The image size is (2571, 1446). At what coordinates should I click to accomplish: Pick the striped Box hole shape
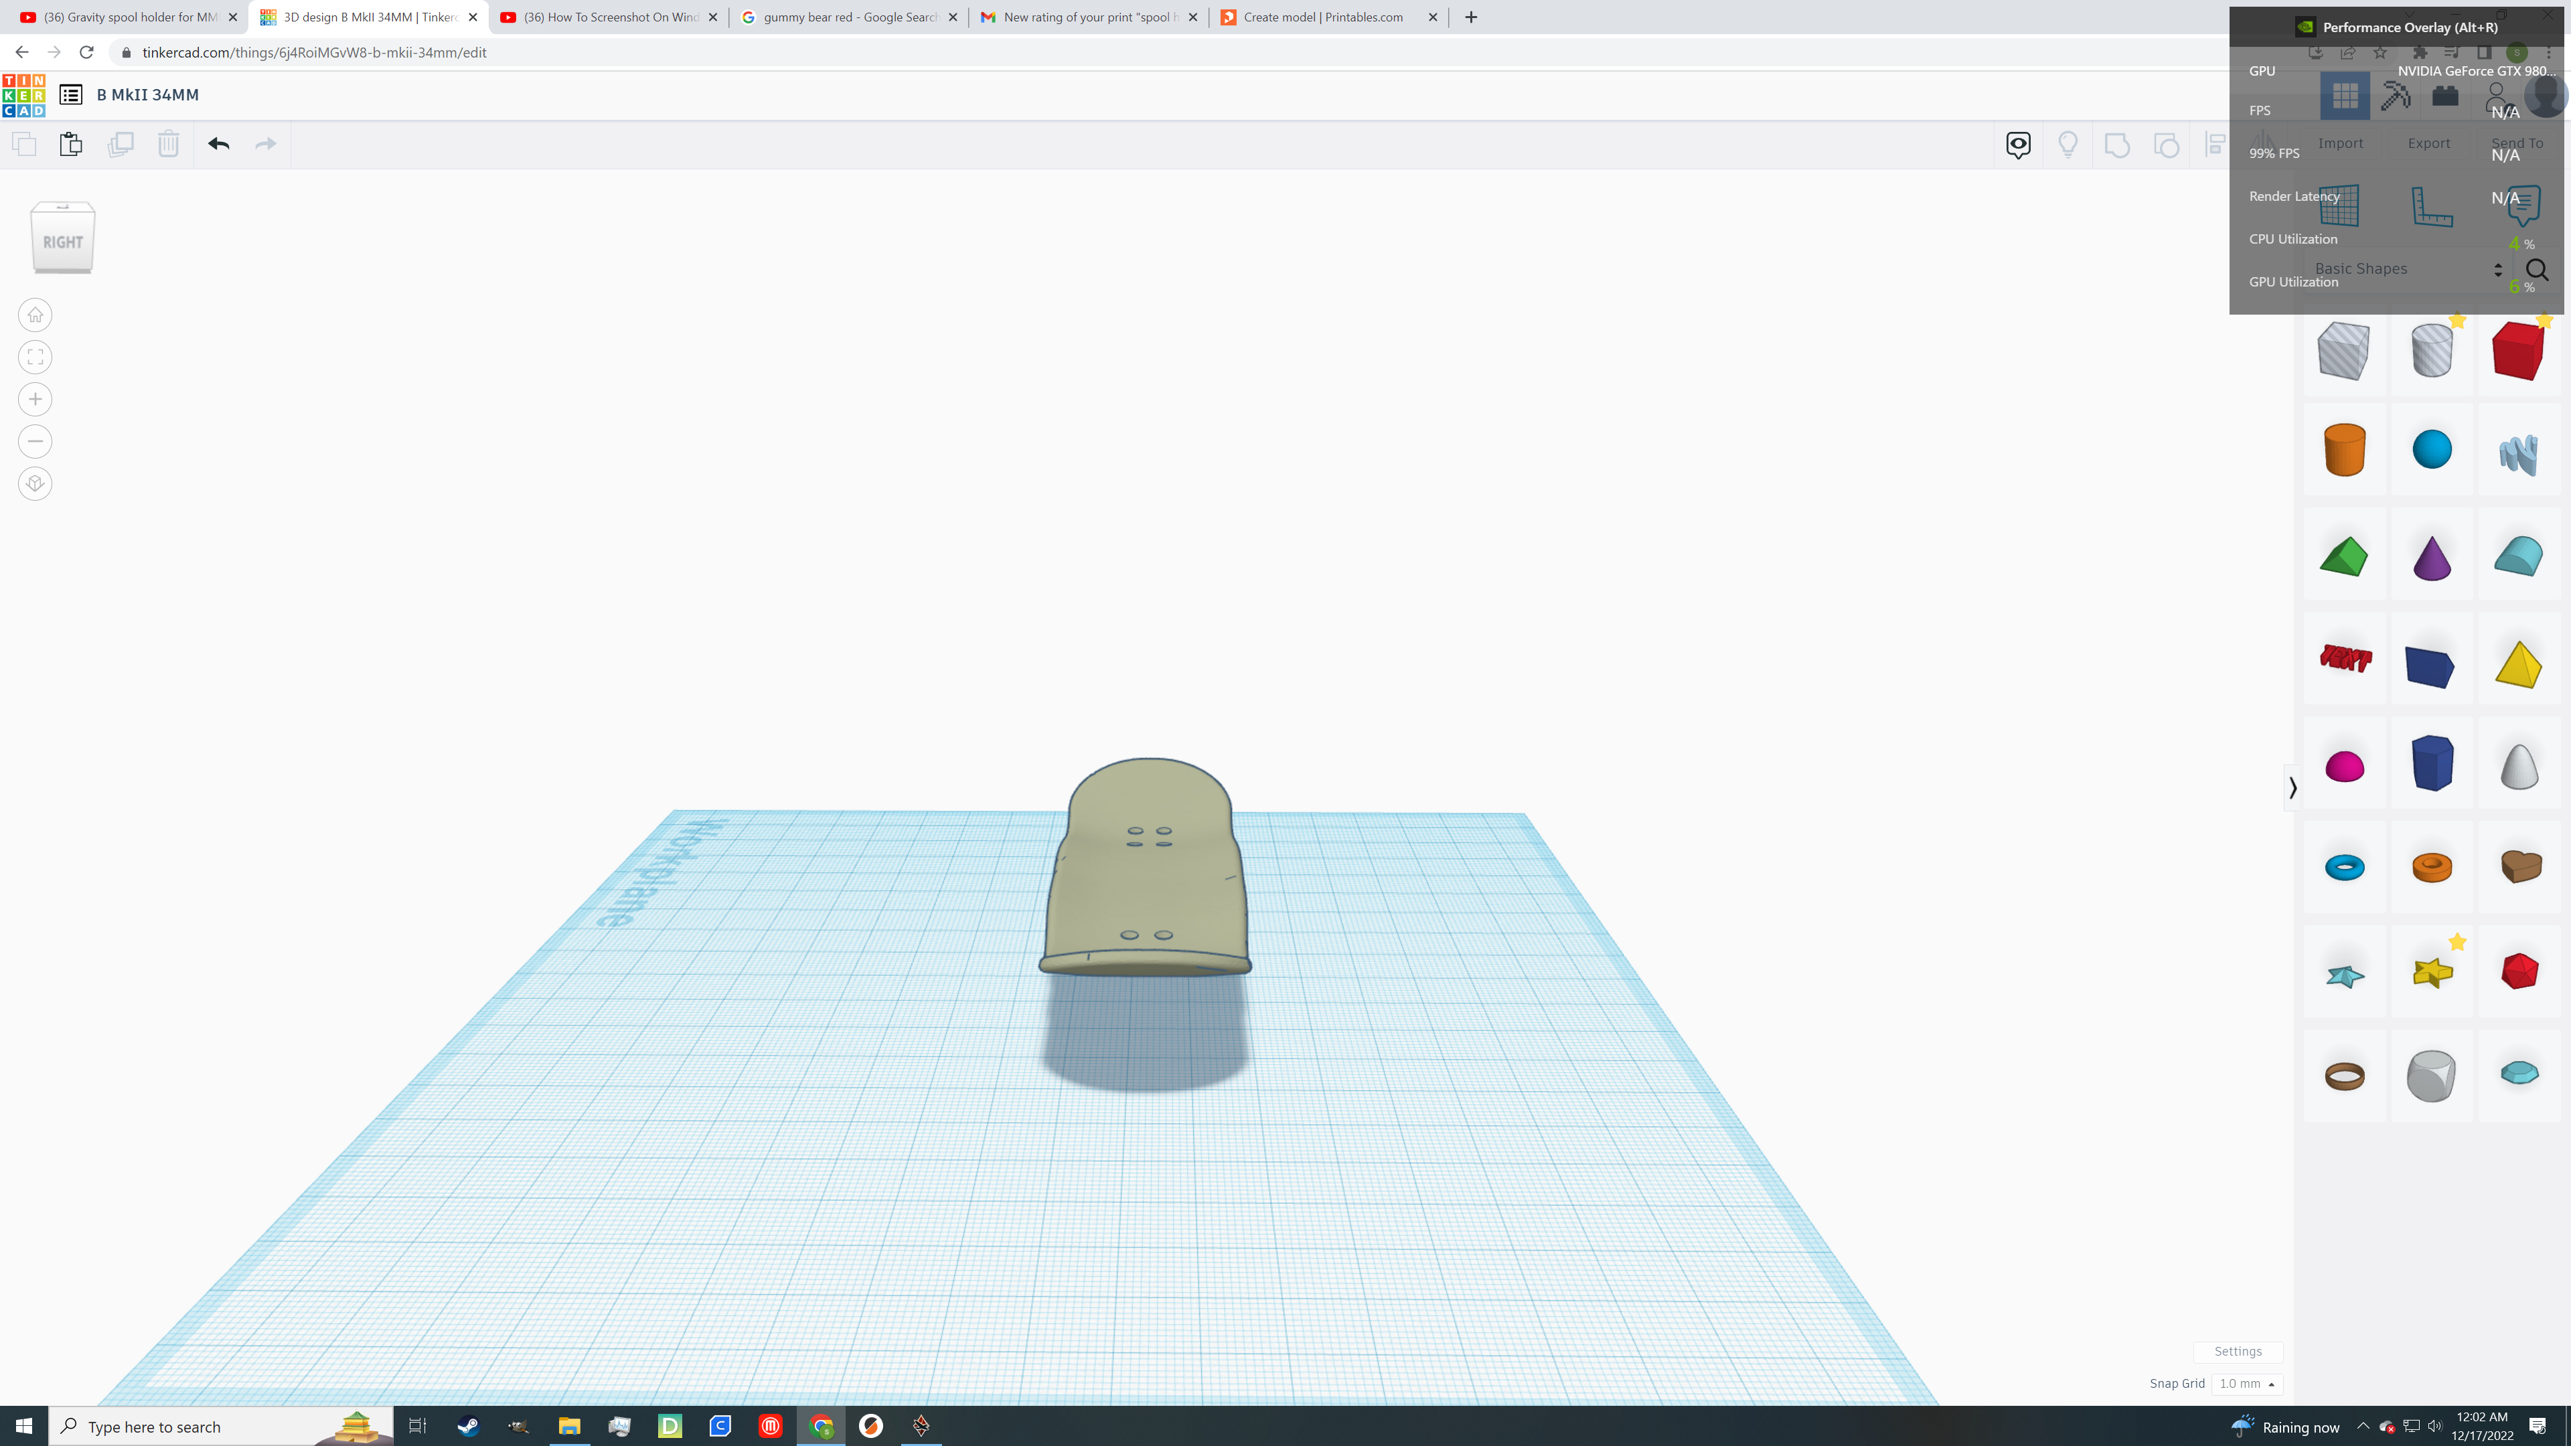[2343, 350]
